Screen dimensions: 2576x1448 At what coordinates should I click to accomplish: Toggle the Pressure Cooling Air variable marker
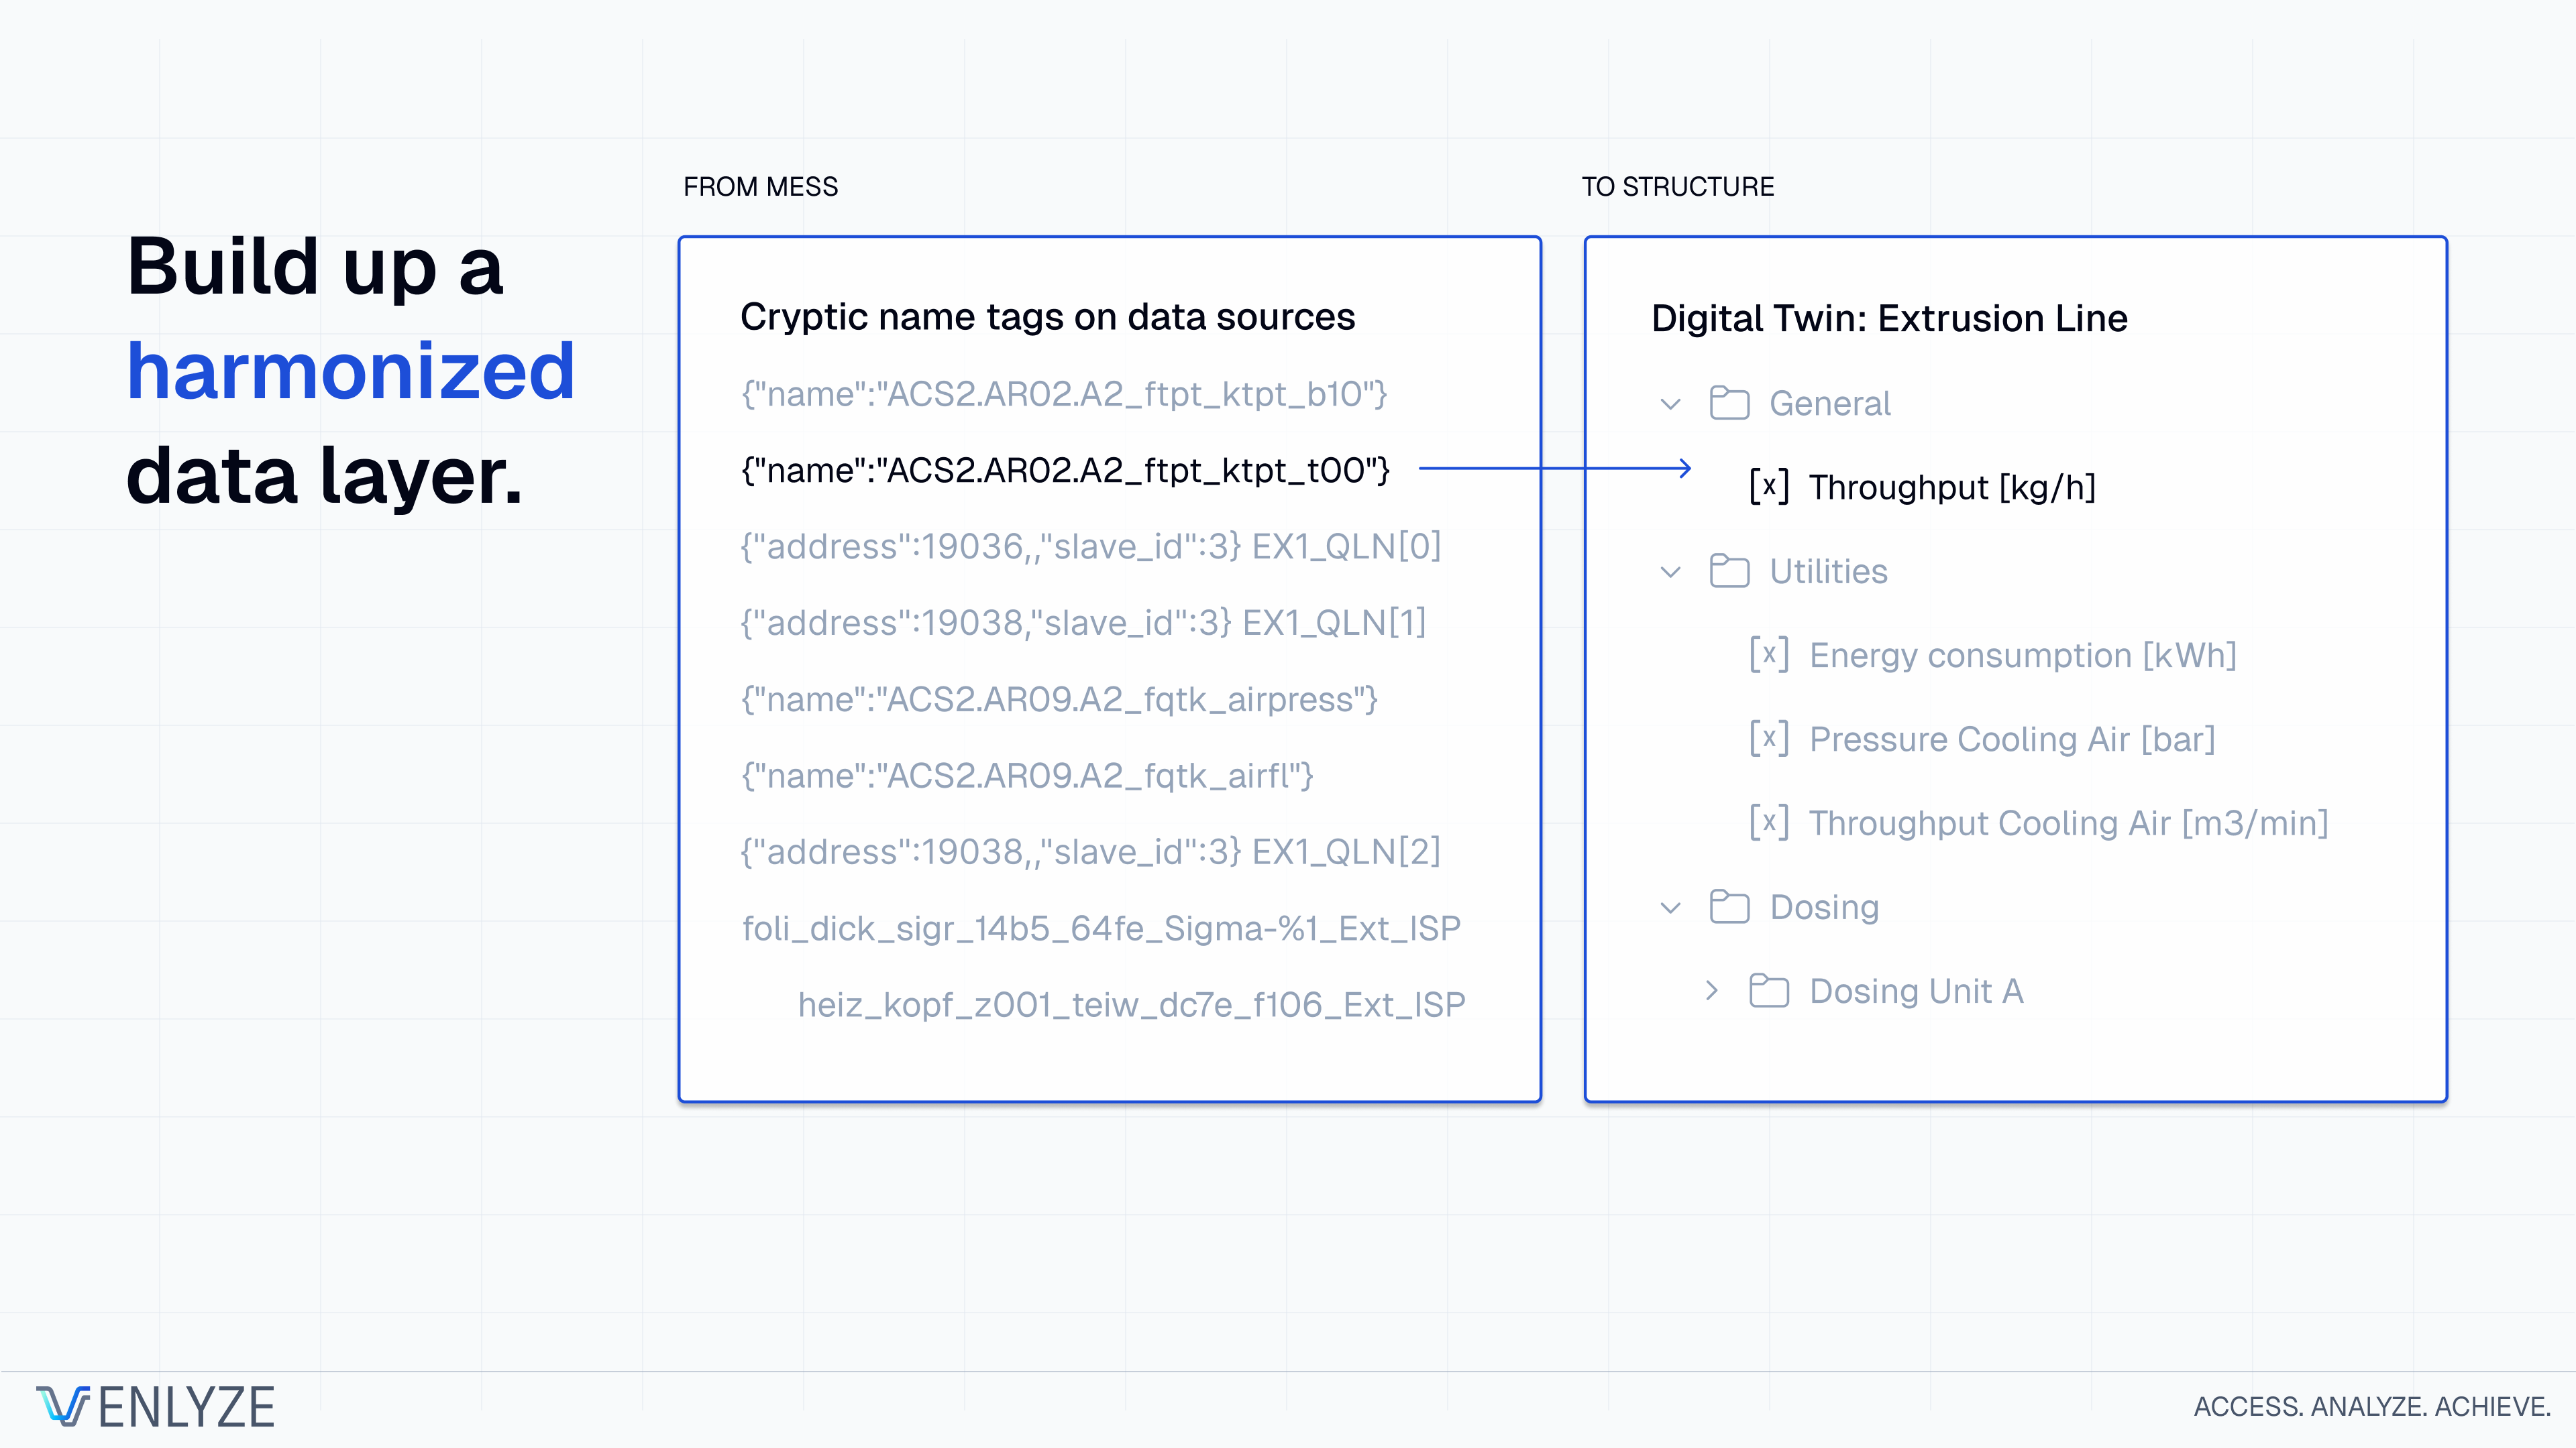pyautogui.click(x=1768, y=739)
